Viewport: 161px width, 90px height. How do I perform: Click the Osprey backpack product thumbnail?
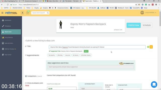pyautogui.click(x=61, y=25)
